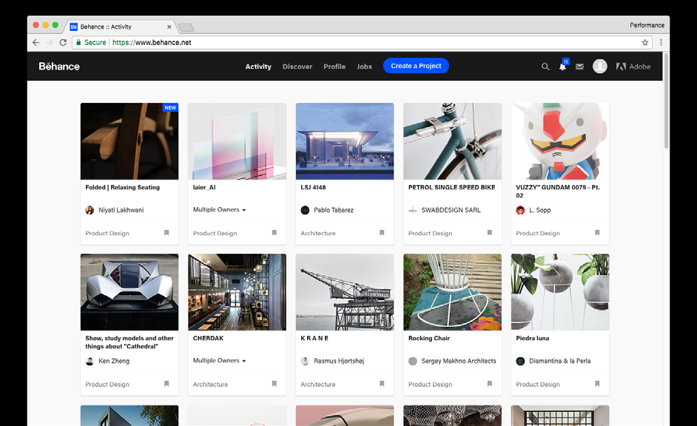697x426 pixels.
Task: Close the Behance browser tab
Action: click(169, 27)
